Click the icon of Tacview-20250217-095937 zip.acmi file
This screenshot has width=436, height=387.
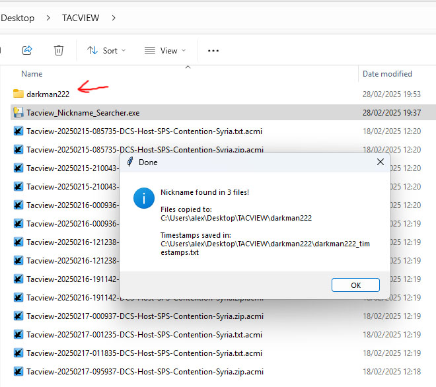coord(18,372)
